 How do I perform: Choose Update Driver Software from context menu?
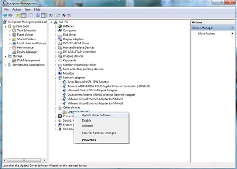(x=102, y=115)
